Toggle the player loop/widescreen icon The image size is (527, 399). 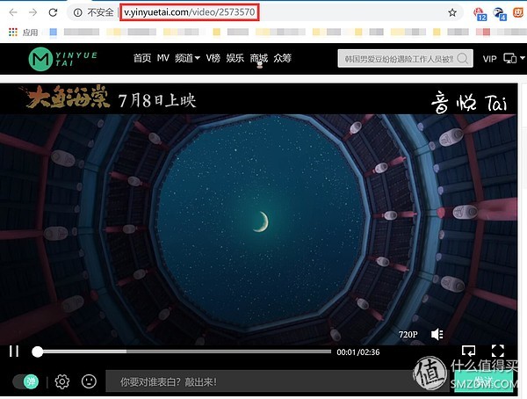pyautogui.click(x=468, y=351)
